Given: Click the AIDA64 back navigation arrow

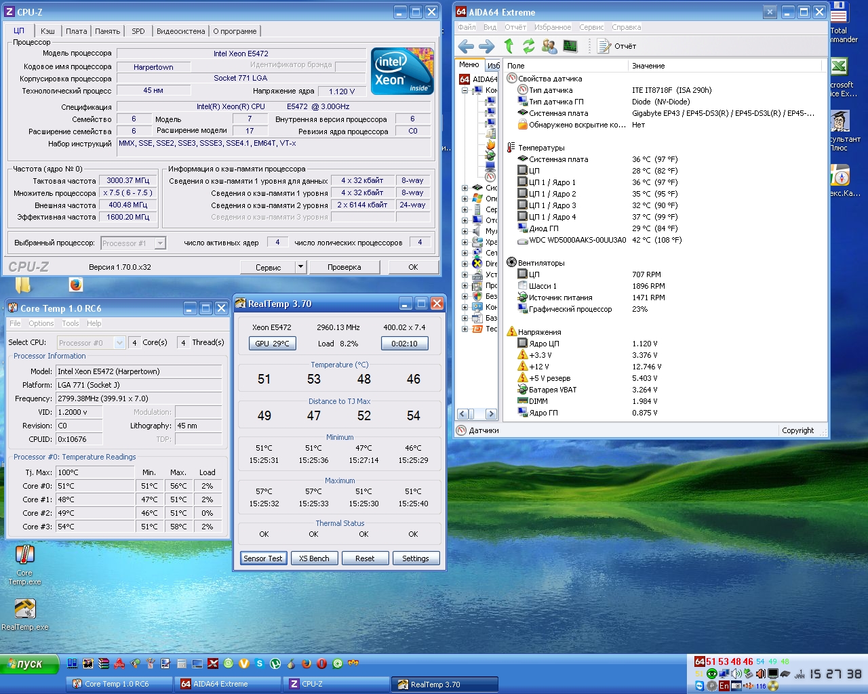Looking at the screenshot, I should [x=466, y=46].
